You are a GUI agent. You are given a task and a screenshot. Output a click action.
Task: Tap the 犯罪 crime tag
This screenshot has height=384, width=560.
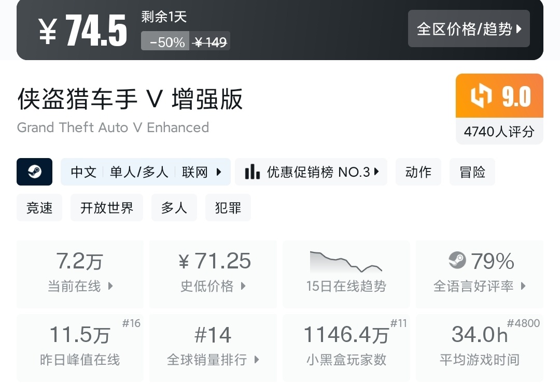click(228, 208)
